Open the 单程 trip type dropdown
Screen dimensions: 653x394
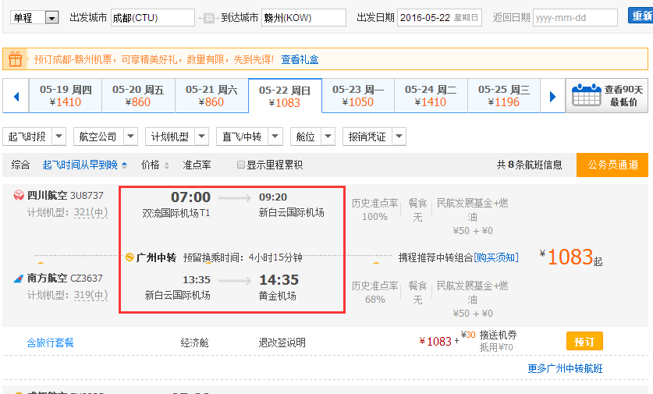pos(51,18)
